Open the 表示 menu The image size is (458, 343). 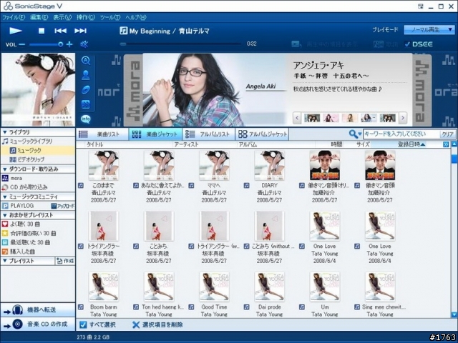(x=62, y=17)
